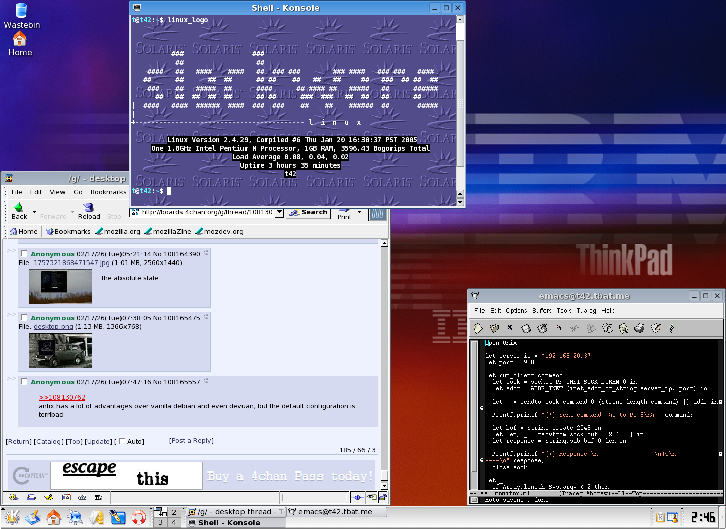Click the calendar reminder bell tray icon

pyautogui.click(x=673, y=517)
